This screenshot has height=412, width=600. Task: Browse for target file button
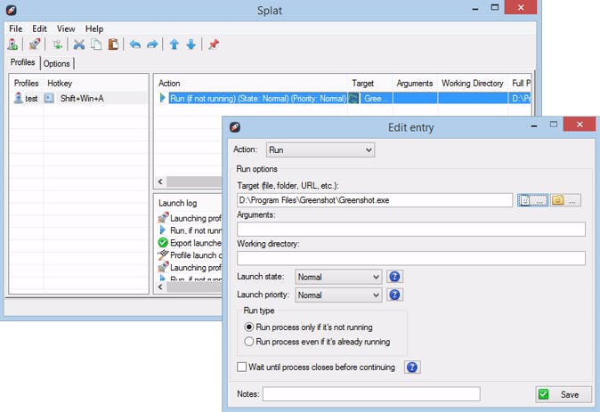click(532, 200)
